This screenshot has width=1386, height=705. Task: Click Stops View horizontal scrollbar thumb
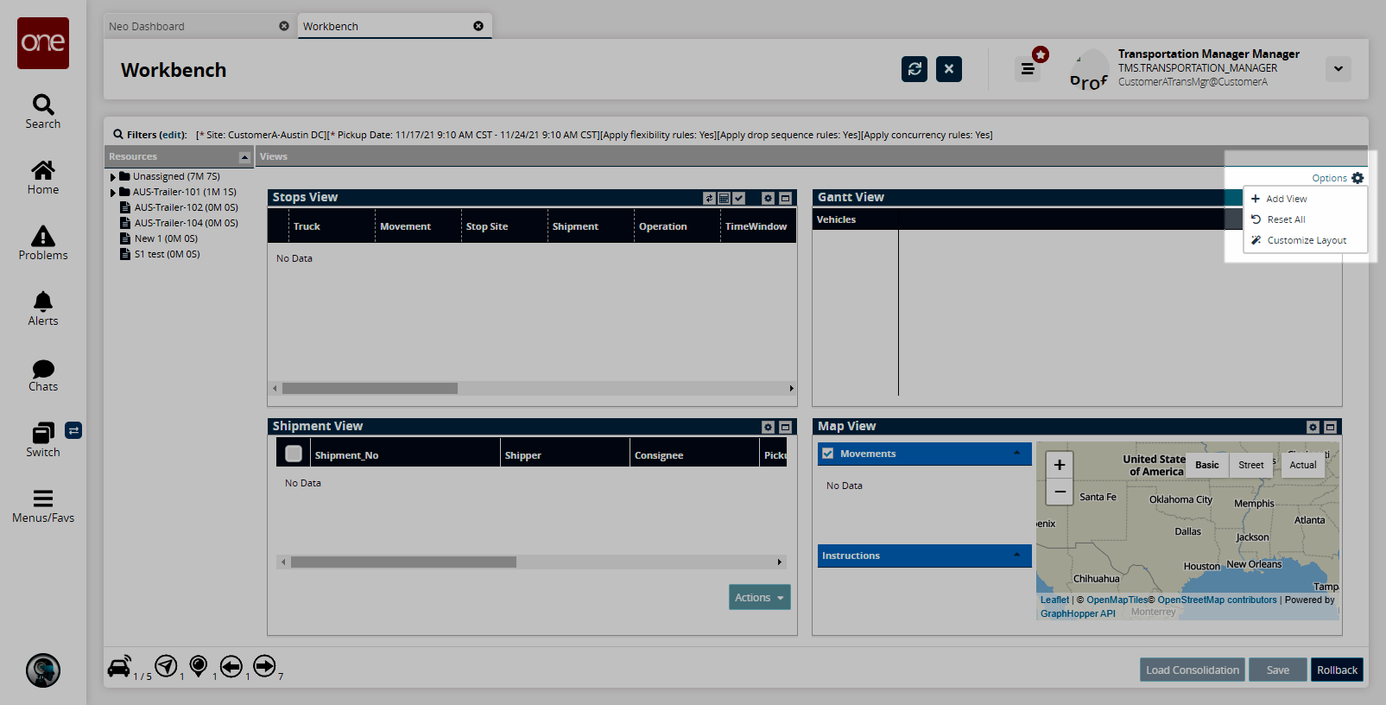tap(370, 389)
